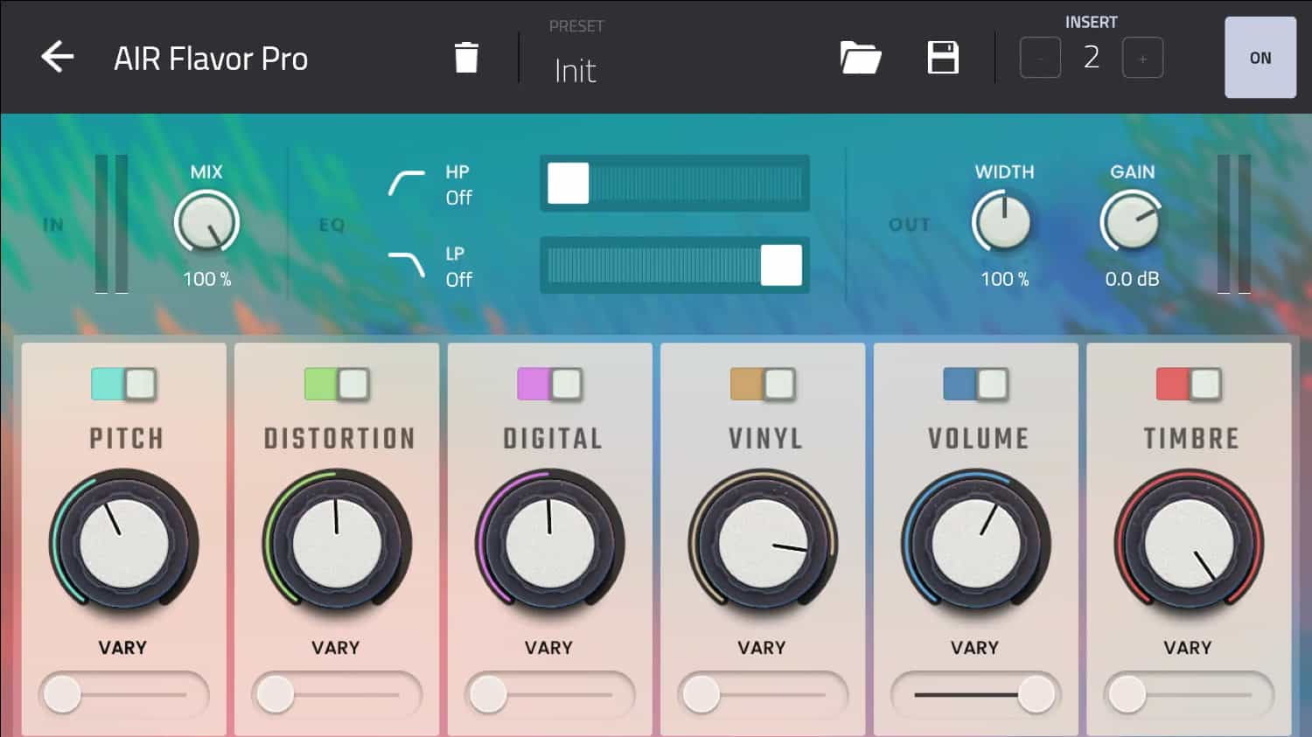
Task: Click the DISTORTION vary slider handle
Action: 276,695
